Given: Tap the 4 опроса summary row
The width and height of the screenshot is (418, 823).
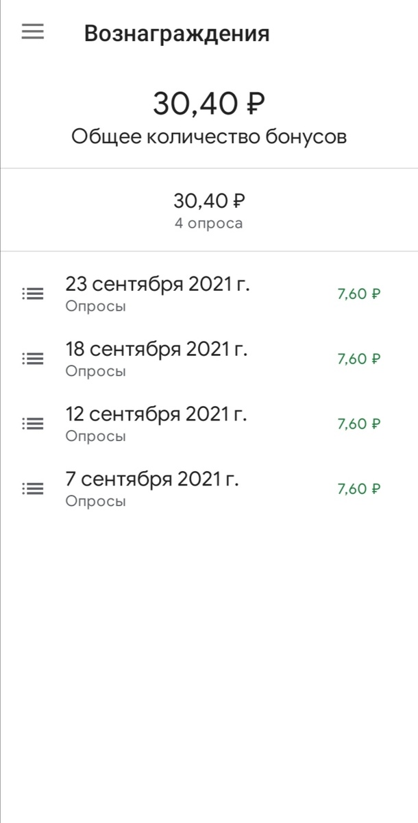Looking at the screenshot, I should 209,222.
